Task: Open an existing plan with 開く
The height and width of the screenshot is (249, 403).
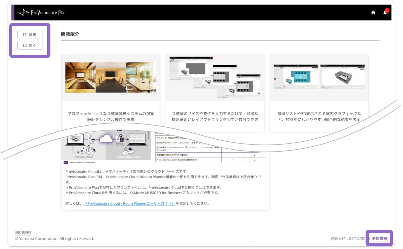Action: click(30, 45)
